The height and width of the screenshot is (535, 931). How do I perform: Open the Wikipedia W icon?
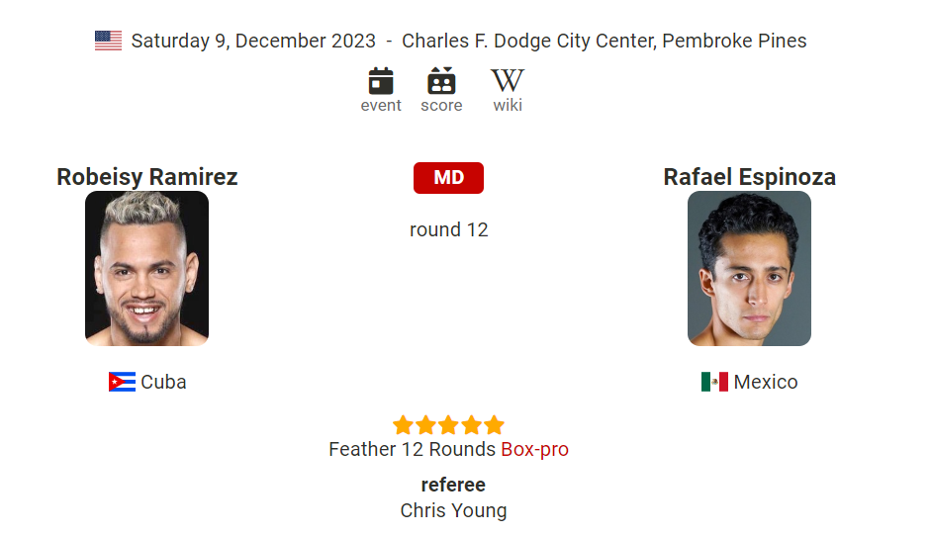pos(508,81)
